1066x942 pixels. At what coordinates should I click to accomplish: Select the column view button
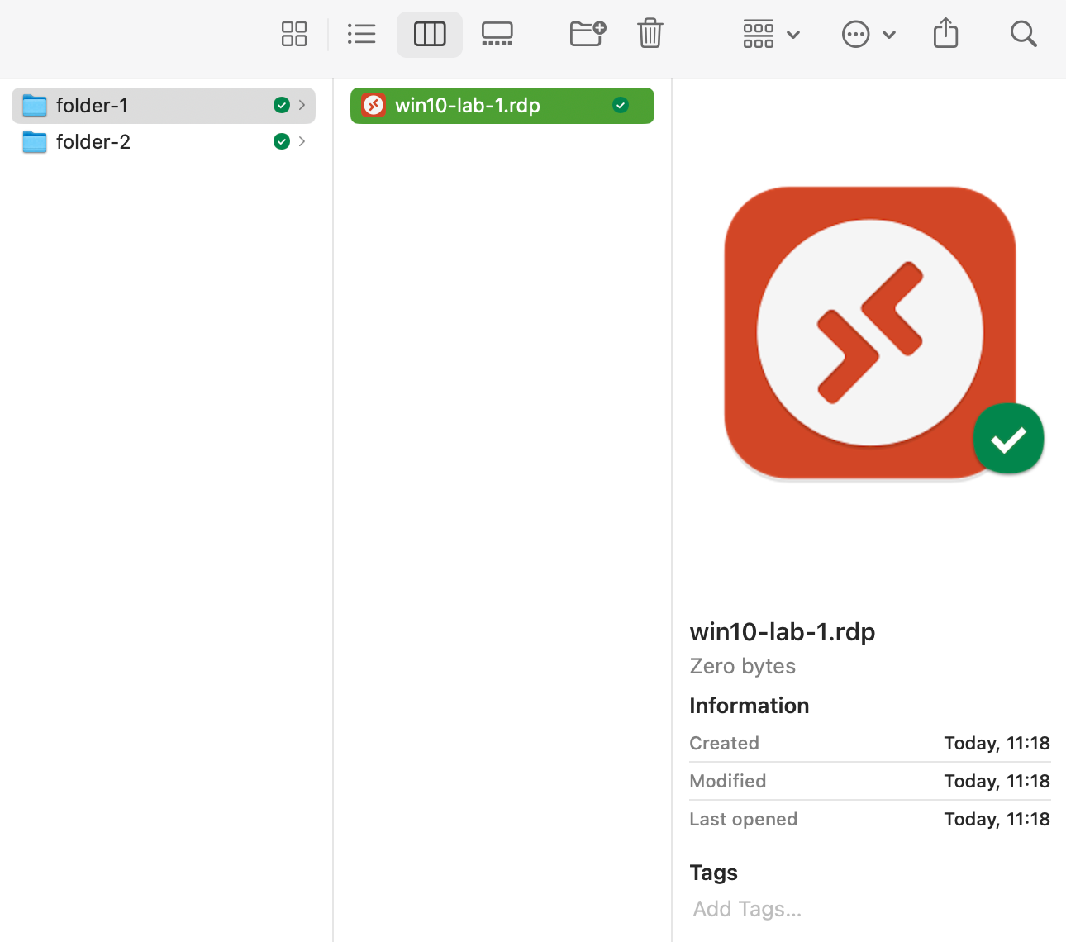(430, 34)
